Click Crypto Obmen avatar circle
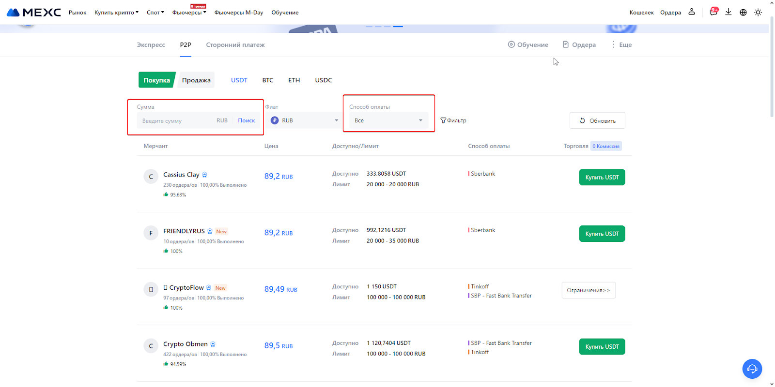The image size is (775, 387). pos(151,346)
